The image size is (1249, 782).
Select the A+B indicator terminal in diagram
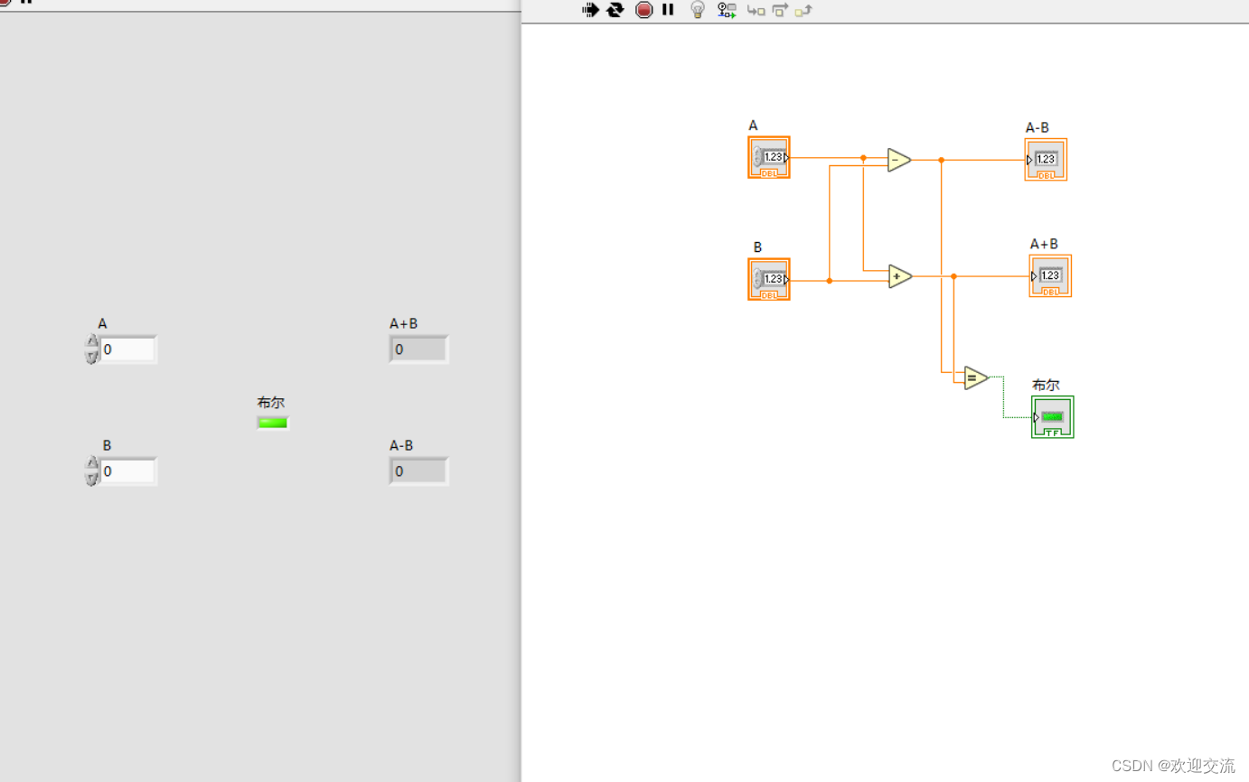(x=1050, y=275)
